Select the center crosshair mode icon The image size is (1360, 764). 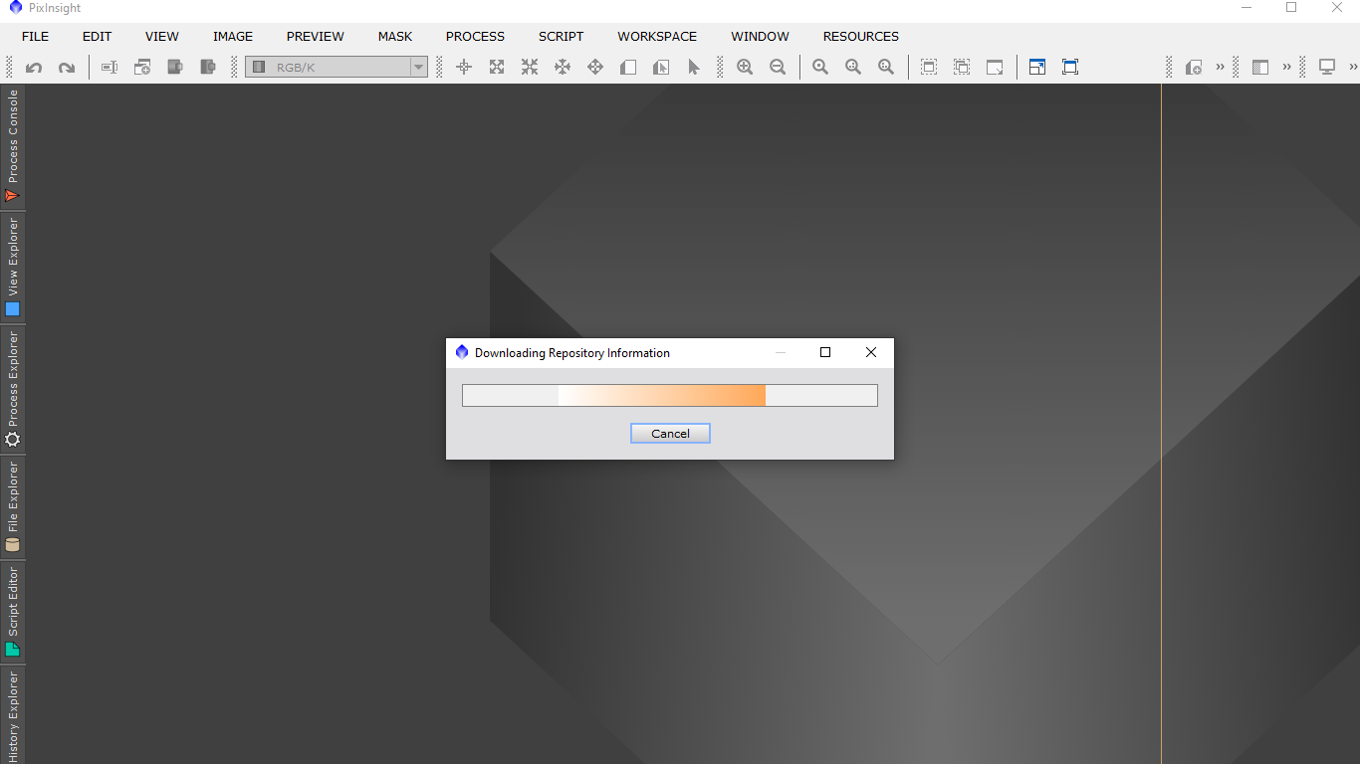(464, 68)
